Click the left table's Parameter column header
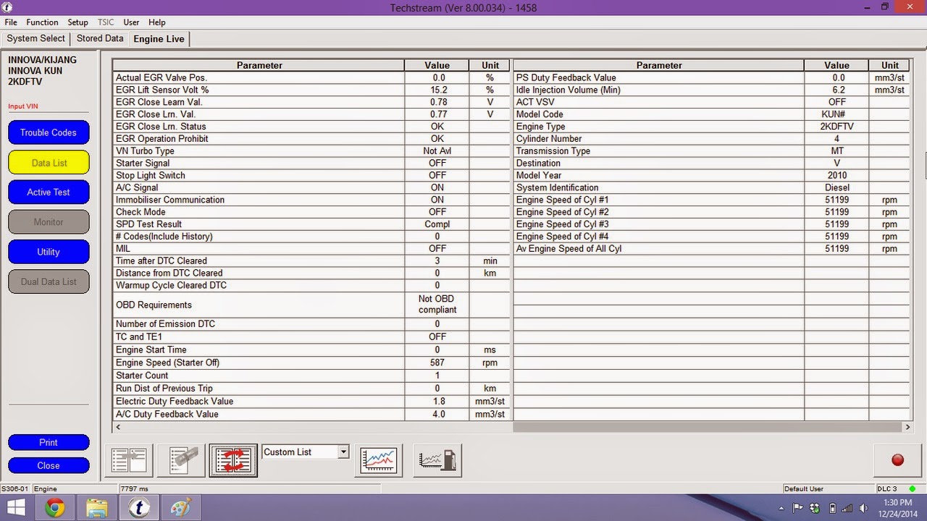 (x=259, y=65)
